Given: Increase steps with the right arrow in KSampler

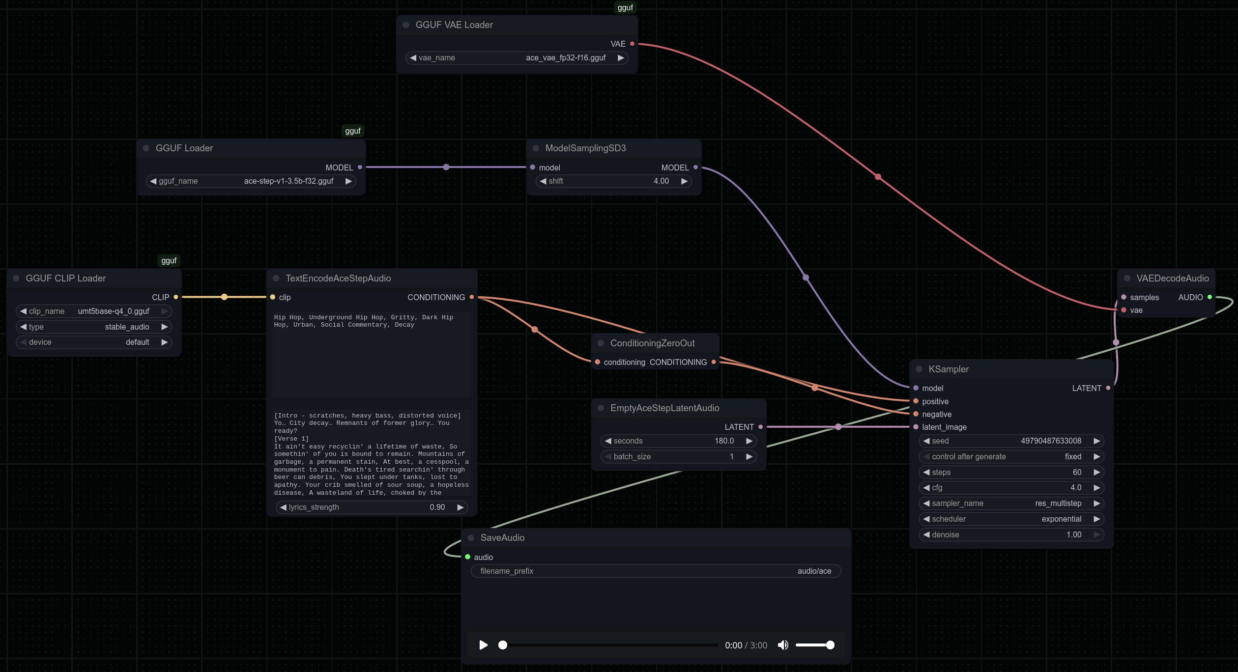Looking at the screenshot, I should (1096, 472).
